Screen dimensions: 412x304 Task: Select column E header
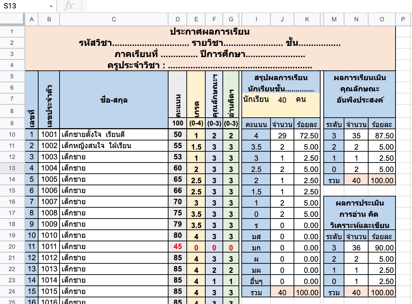(196, 19)
